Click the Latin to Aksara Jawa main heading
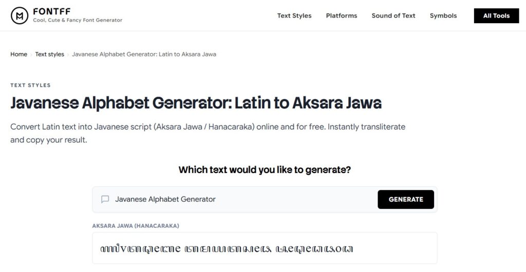Viewport: 526px width, 272px height. pyautogui.click(x=196, y=103)
